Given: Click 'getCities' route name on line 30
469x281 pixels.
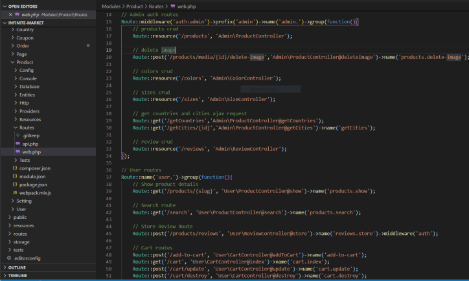Looking at the screenshot, I should tap(354, 128).
